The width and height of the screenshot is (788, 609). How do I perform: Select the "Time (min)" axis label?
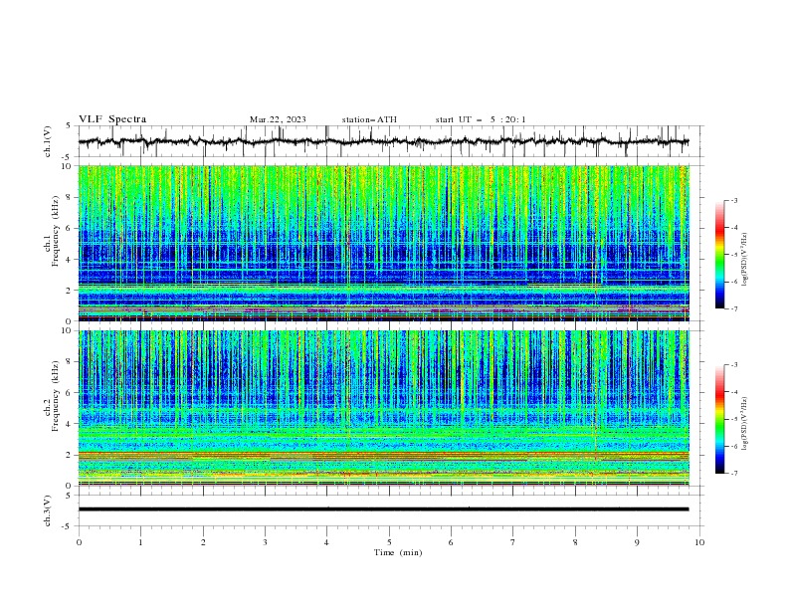pyautogui.click(x=398, y=552)
